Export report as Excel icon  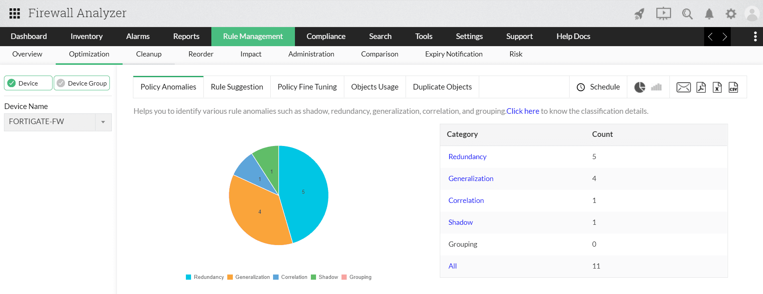click(717, 87)
